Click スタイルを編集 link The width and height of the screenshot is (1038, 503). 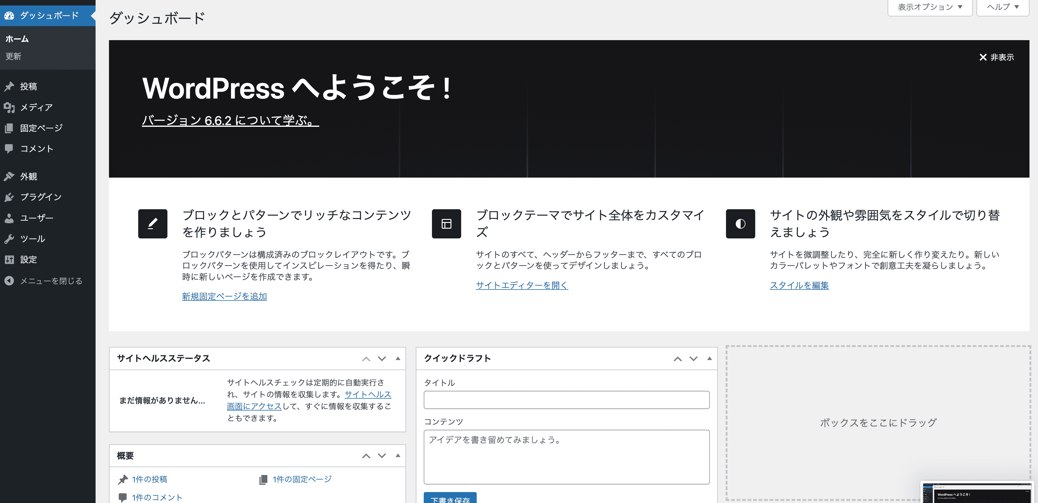[799, 285]
